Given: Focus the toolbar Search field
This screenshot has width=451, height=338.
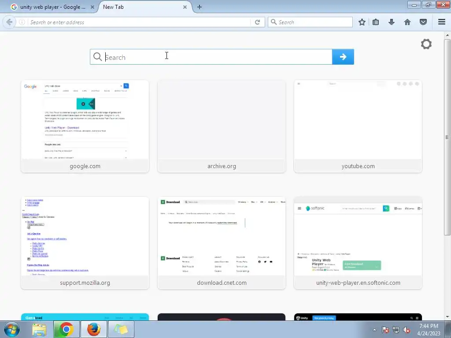Looking at the screenshot, I should (310, 22).
